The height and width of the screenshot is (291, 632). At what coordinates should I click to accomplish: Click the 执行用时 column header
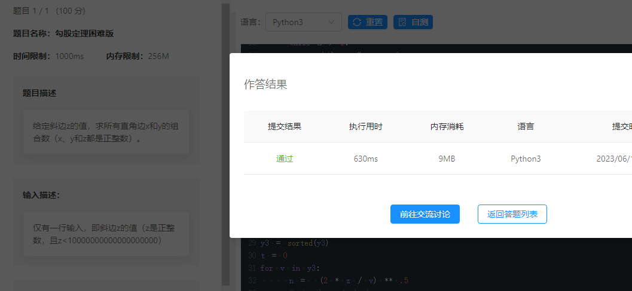[x=365, y=126]
